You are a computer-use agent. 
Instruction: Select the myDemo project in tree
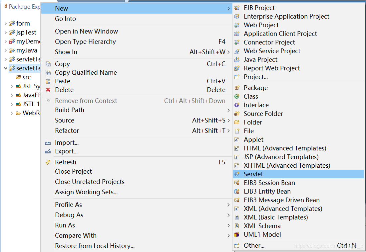(25, 42)
